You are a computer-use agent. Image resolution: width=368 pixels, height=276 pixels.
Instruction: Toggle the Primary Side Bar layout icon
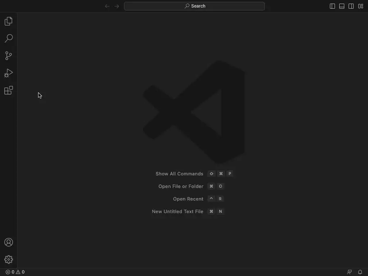[332, 6]
